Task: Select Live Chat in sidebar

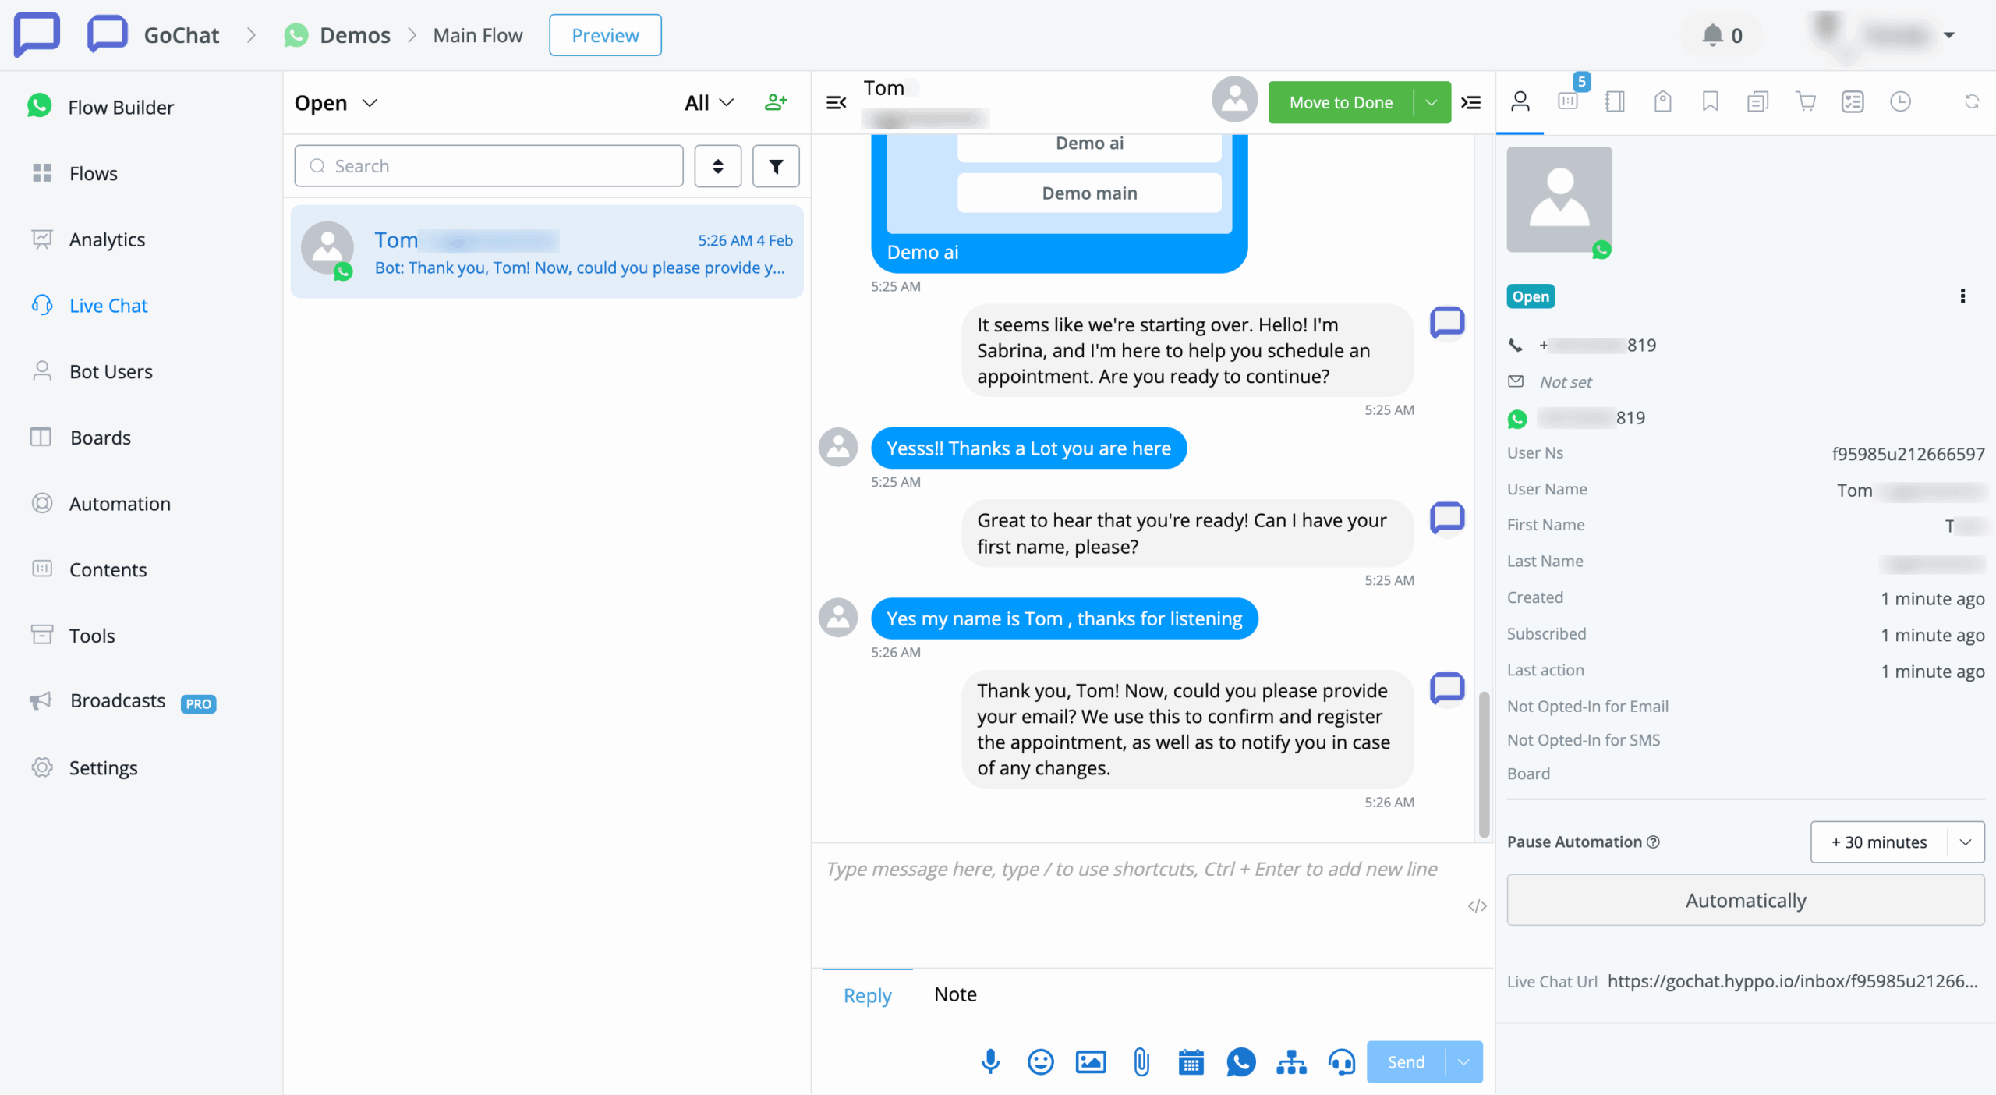Action: [89, 305]
